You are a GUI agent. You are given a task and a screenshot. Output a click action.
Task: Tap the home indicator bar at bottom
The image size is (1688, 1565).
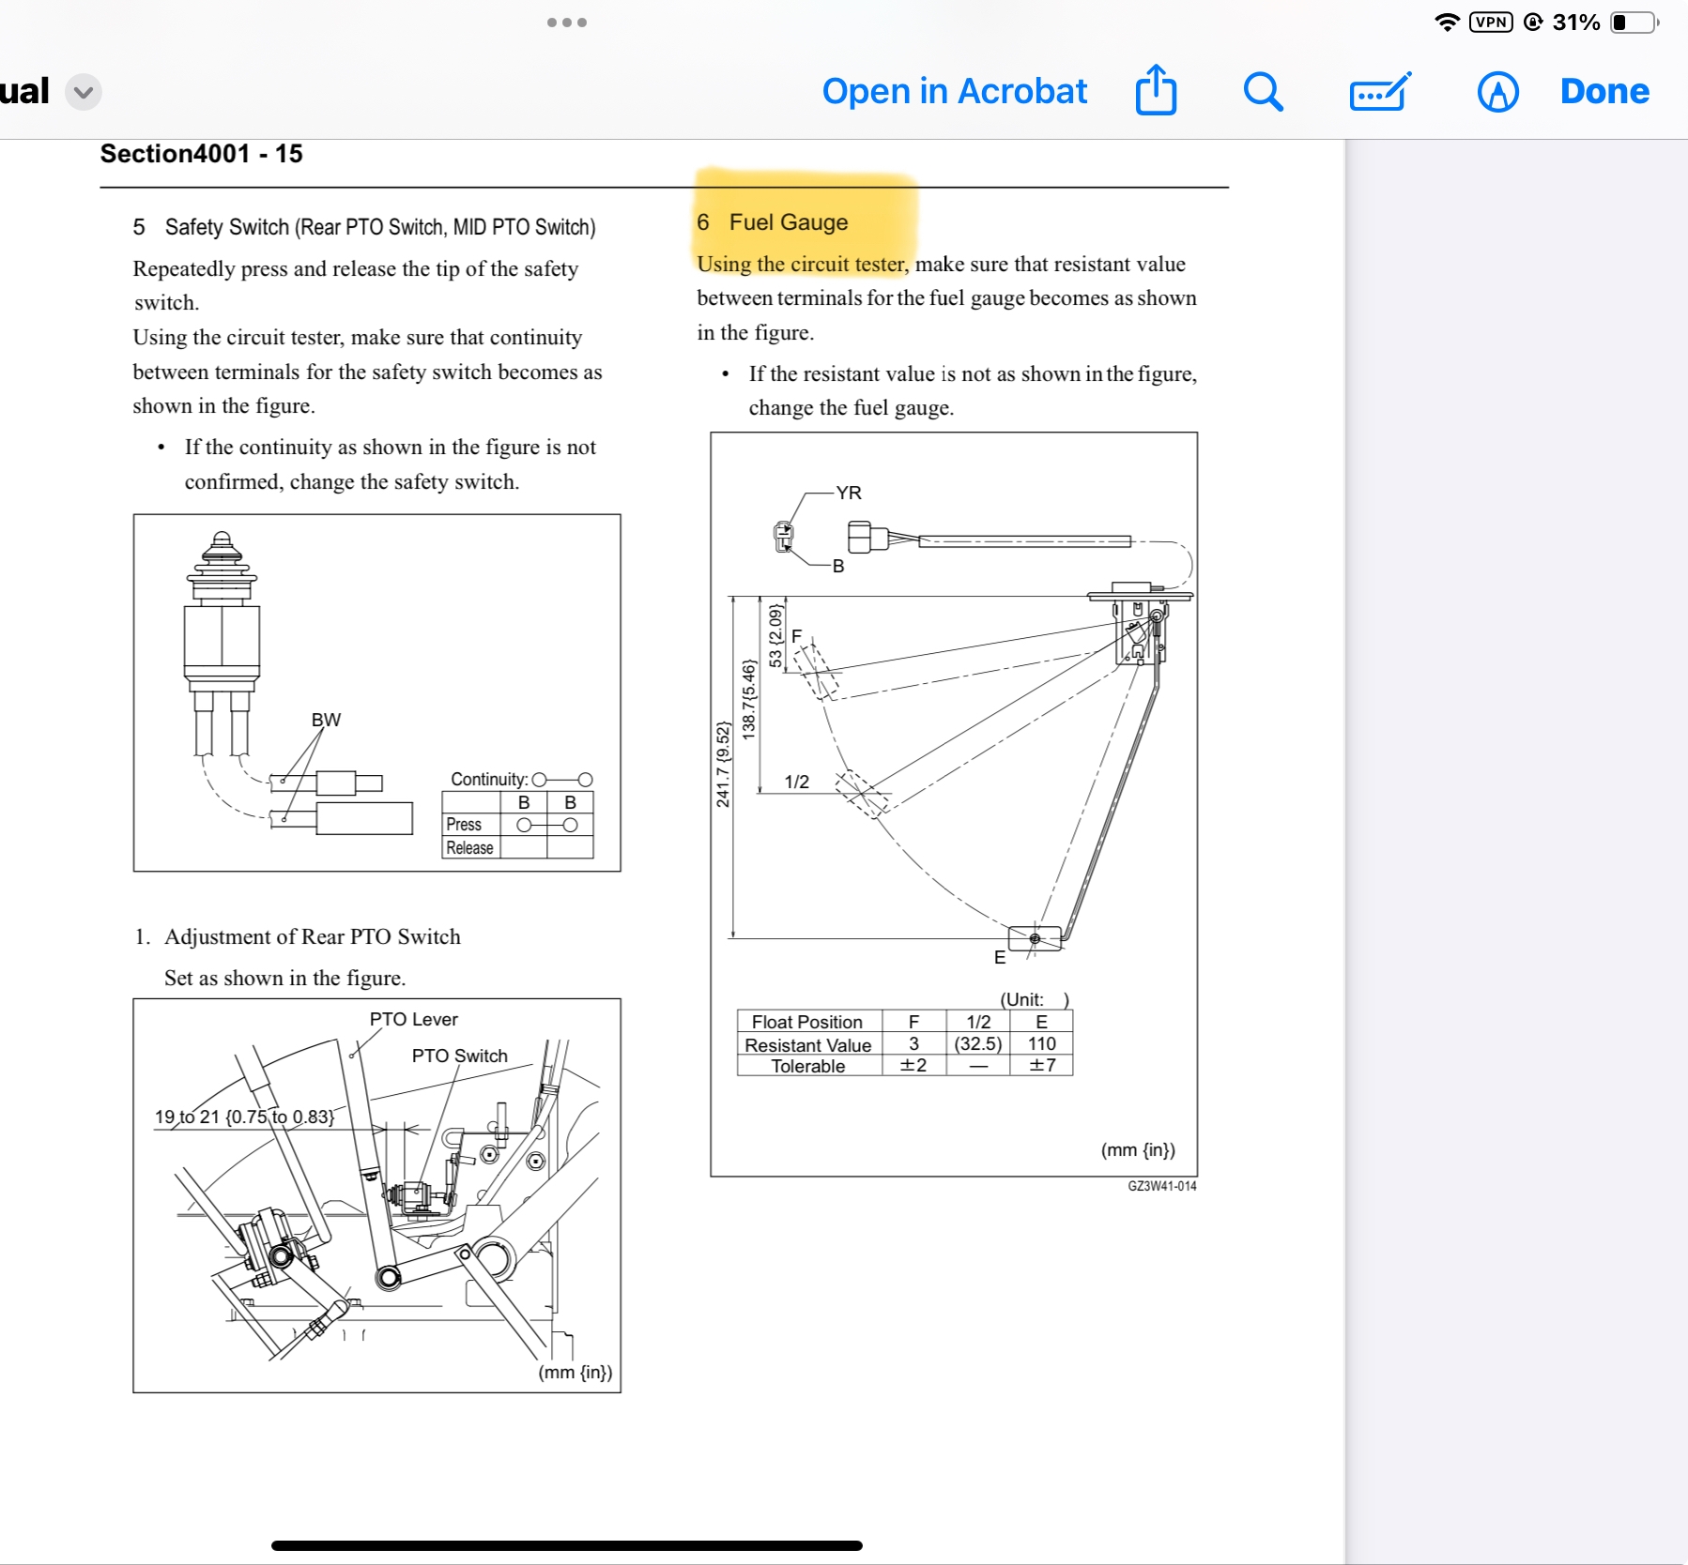point(566,1545)
